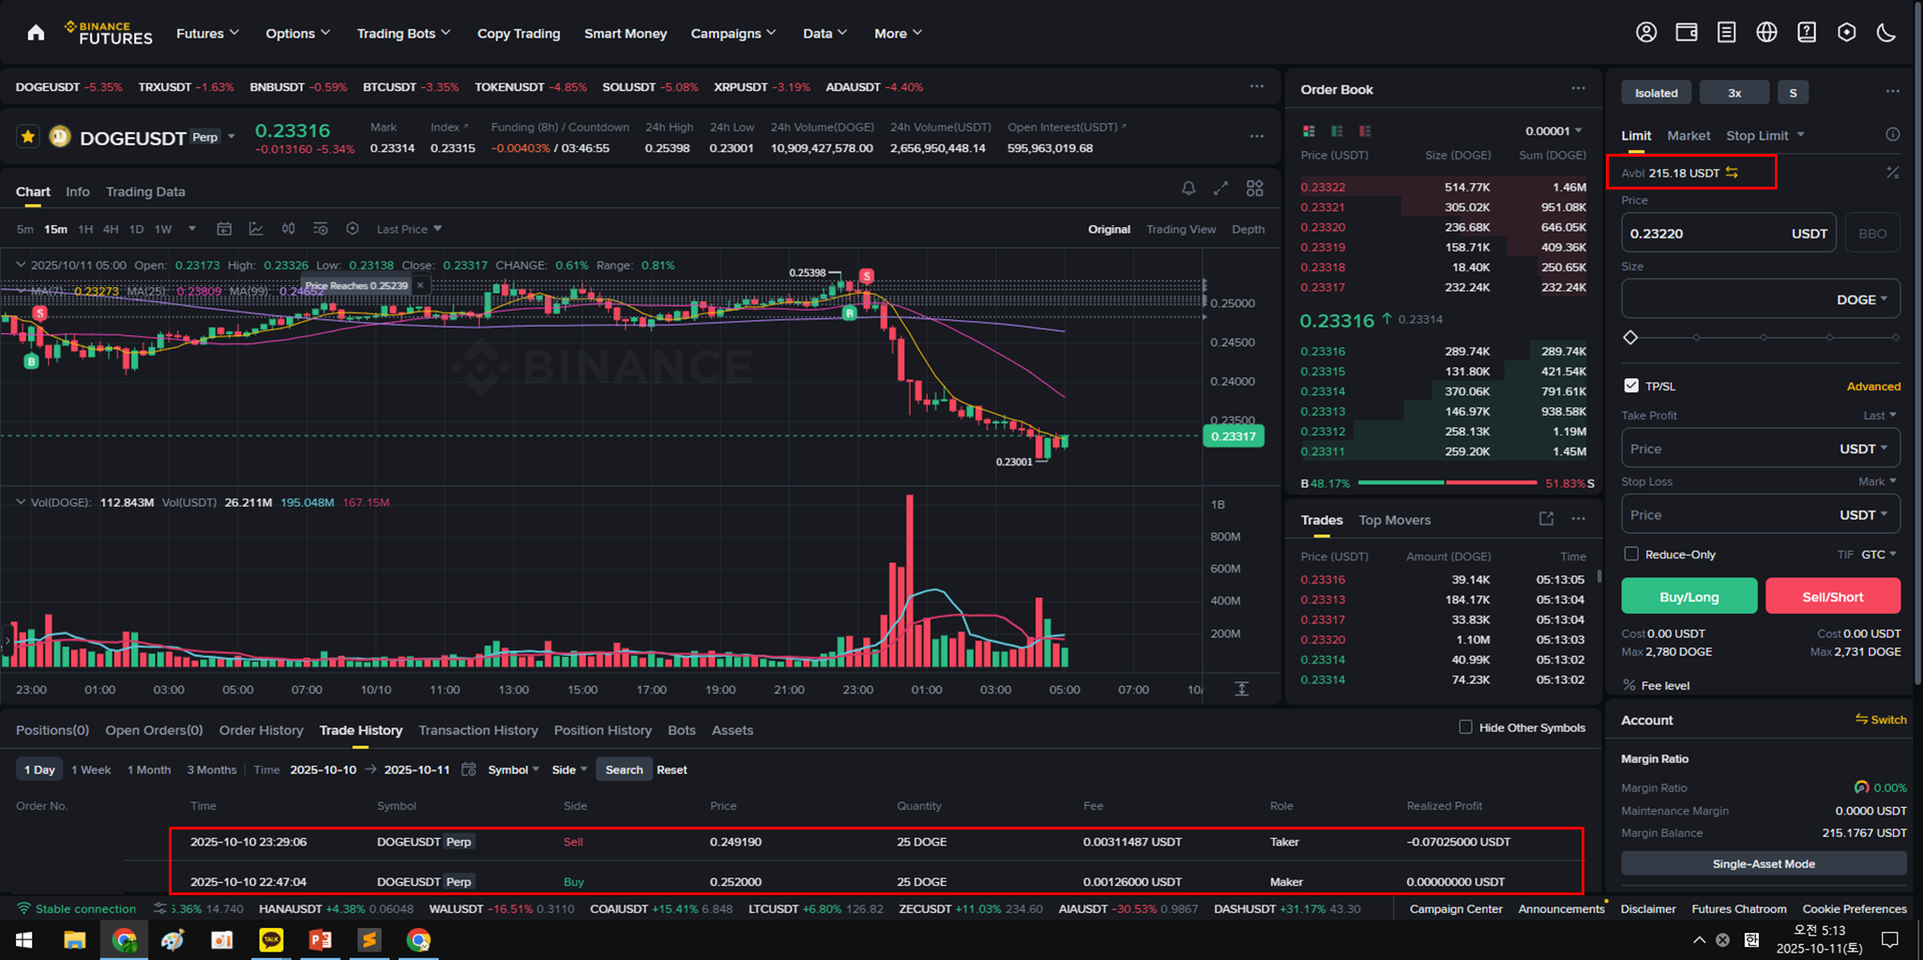Show bids-only order book view

(1337, 130)
